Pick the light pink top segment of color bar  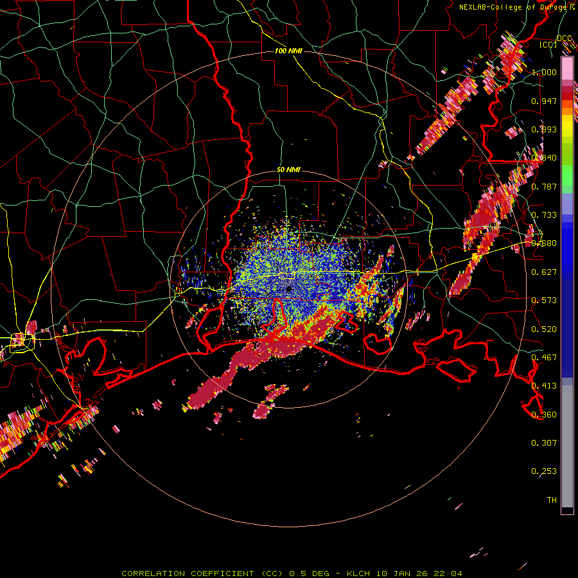coord(567,68)
